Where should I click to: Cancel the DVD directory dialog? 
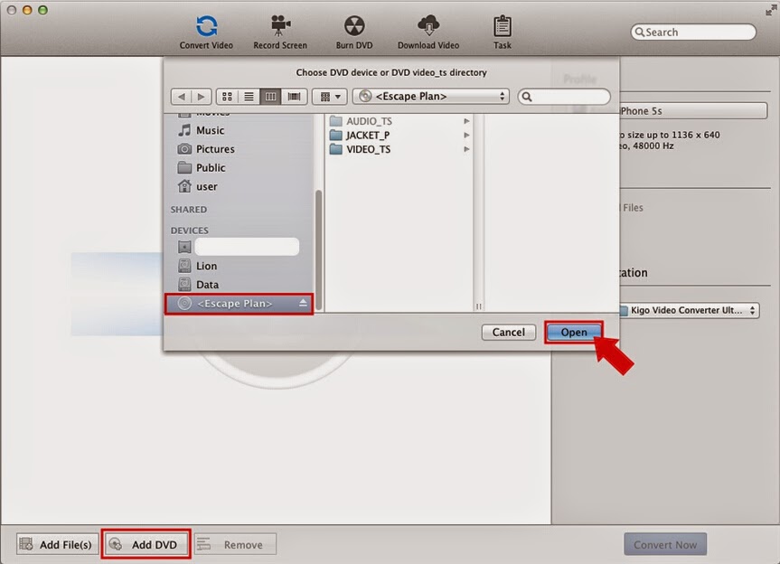508,333
